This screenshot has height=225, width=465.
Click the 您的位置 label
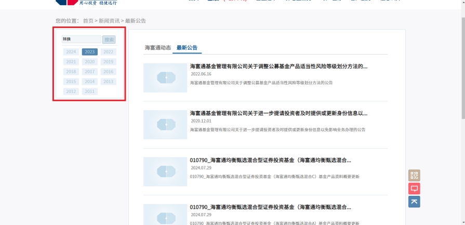pos(68,21)
